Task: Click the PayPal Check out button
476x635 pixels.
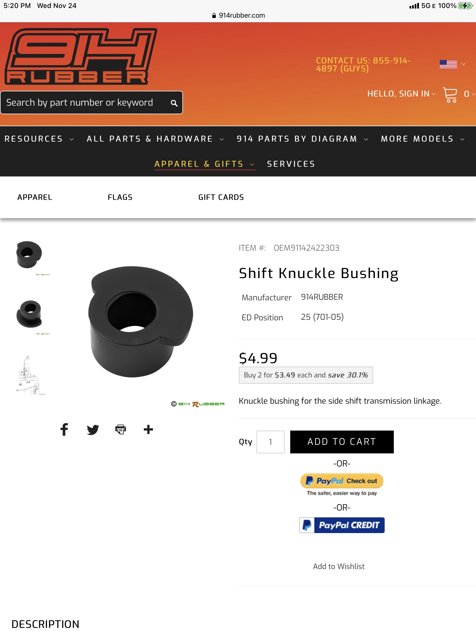Action: click(342, 481)
